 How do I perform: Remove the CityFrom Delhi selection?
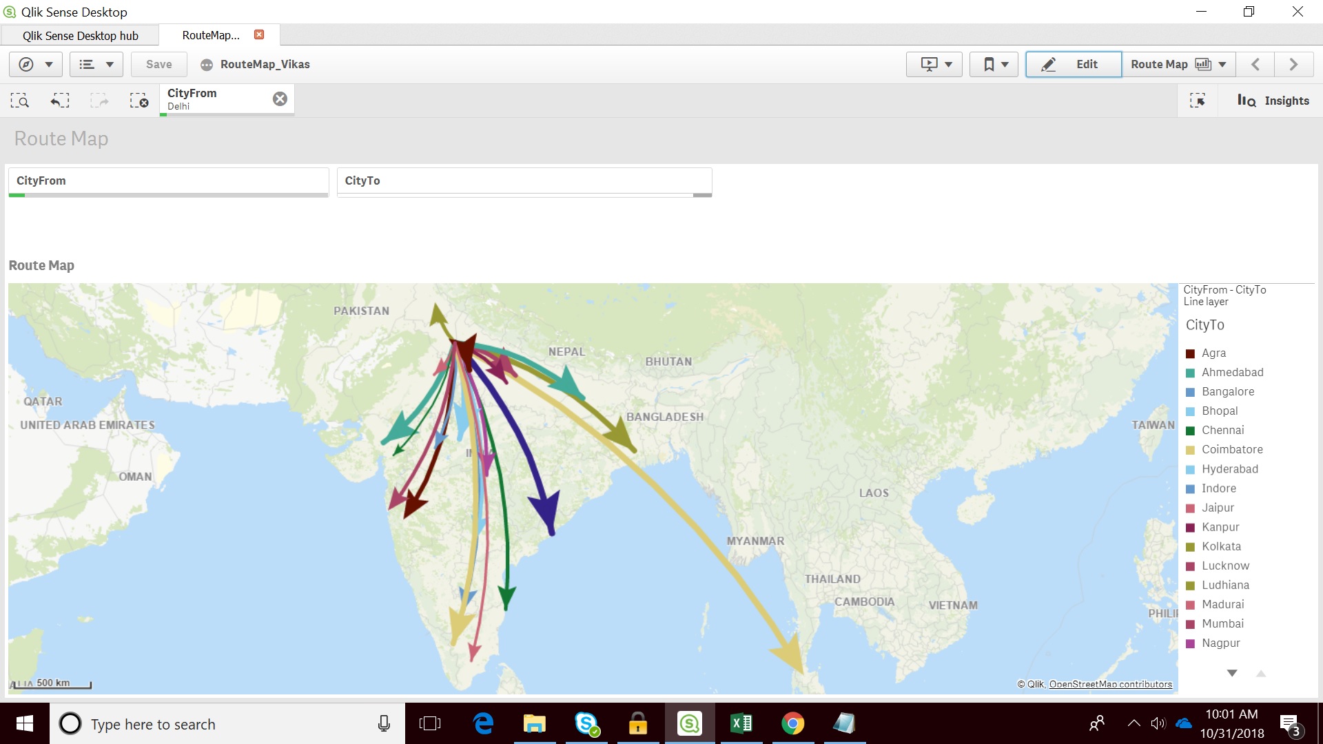pyautogui.click(x=280, y=99)
